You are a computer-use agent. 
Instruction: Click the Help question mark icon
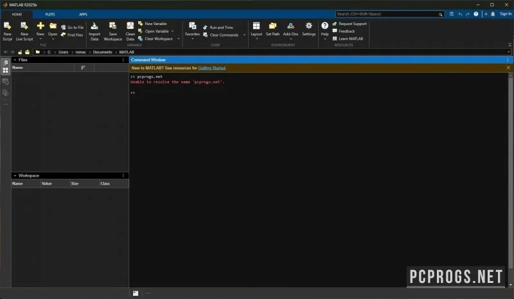[324, 26]
